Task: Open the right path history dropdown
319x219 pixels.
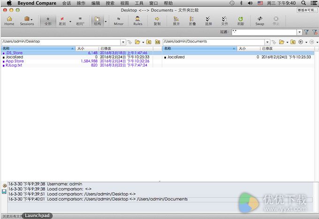Action: click(x=267, y=42)
